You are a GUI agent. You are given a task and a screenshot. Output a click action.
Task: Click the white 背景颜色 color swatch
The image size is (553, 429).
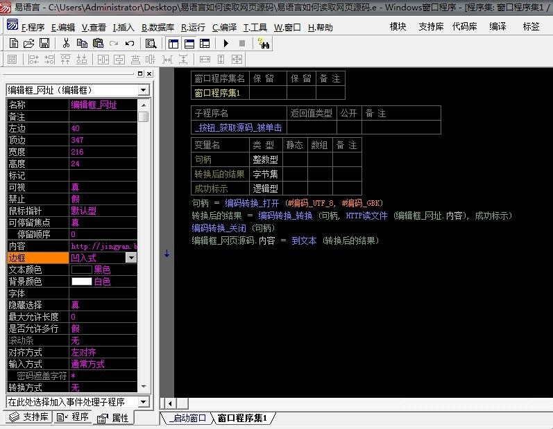click(x=81, y=281)
